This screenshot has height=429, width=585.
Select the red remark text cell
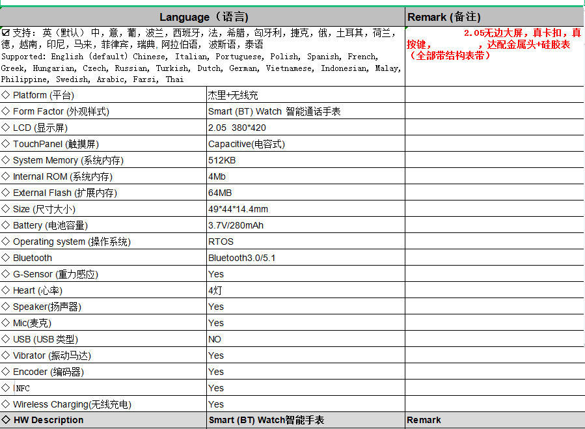(x=495, y=44)
